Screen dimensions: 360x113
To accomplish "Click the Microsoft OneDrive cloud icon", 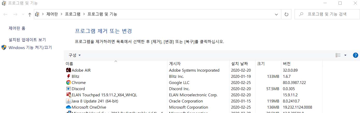I will (69, 107).
